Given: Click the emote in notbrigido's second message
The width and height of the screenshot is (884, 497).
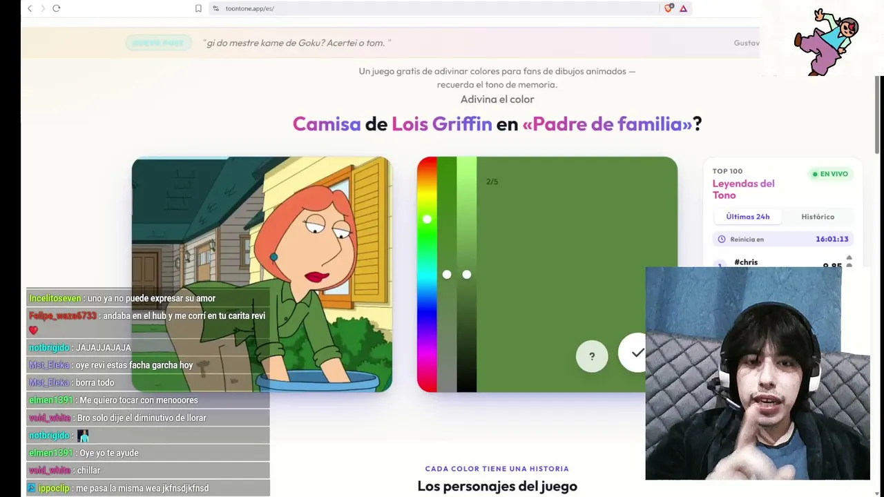Looking at the screenshot, I should (x=83, y=436).
